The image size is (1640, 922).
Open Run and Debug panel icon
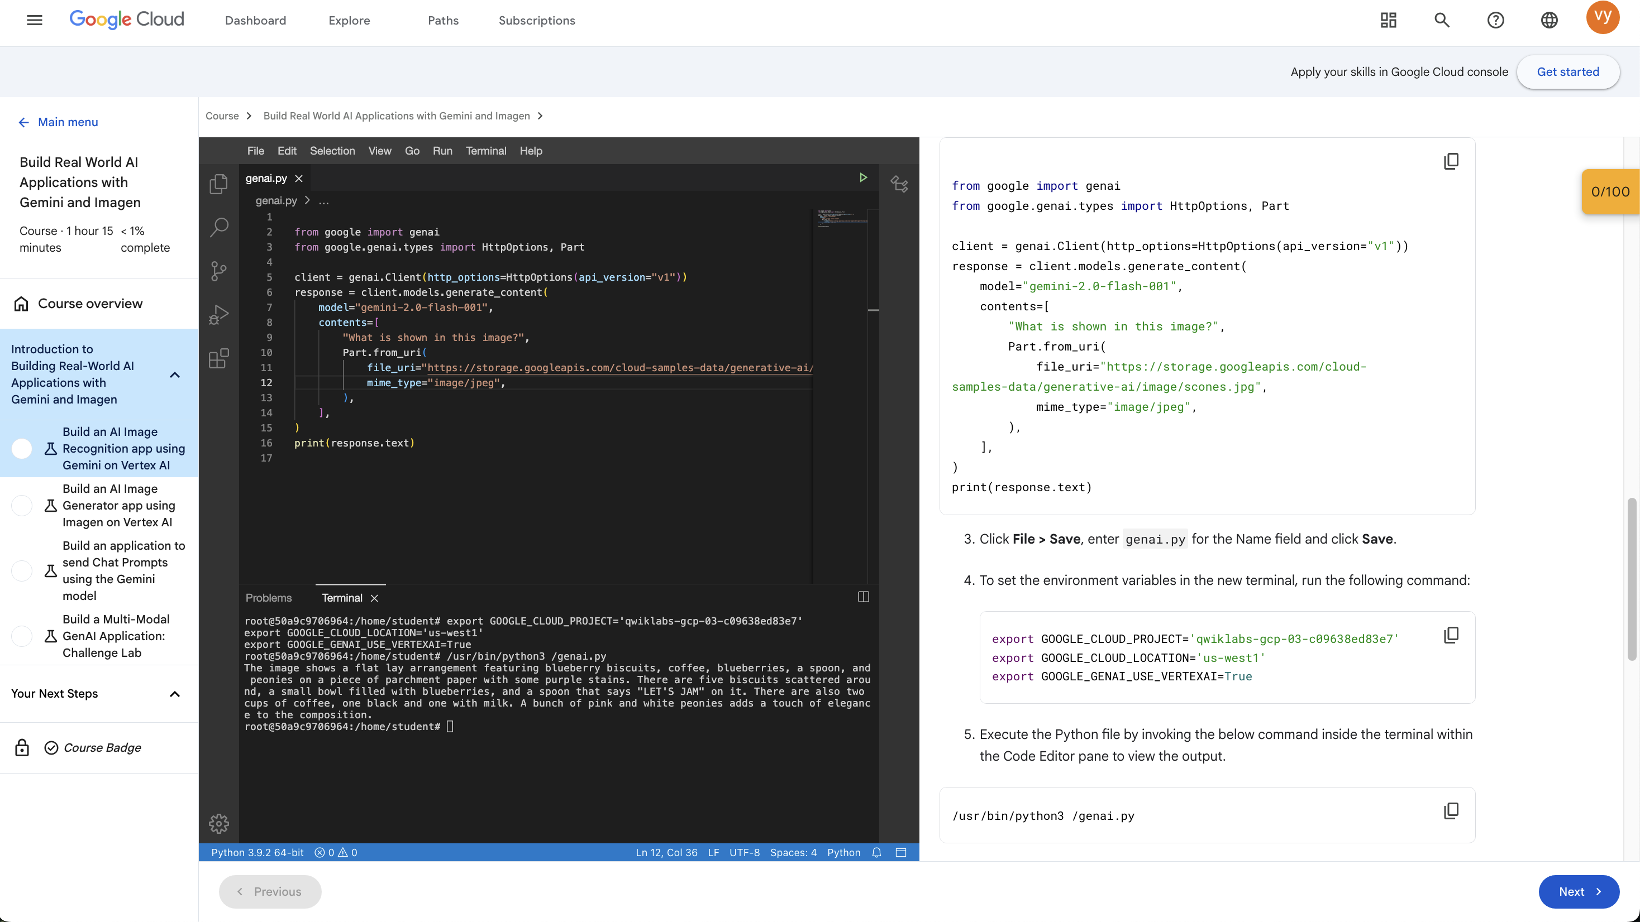[x=218, y=314]
